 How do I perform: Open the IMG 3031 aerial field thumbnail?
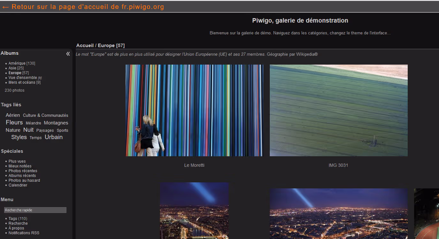[338, 110]
